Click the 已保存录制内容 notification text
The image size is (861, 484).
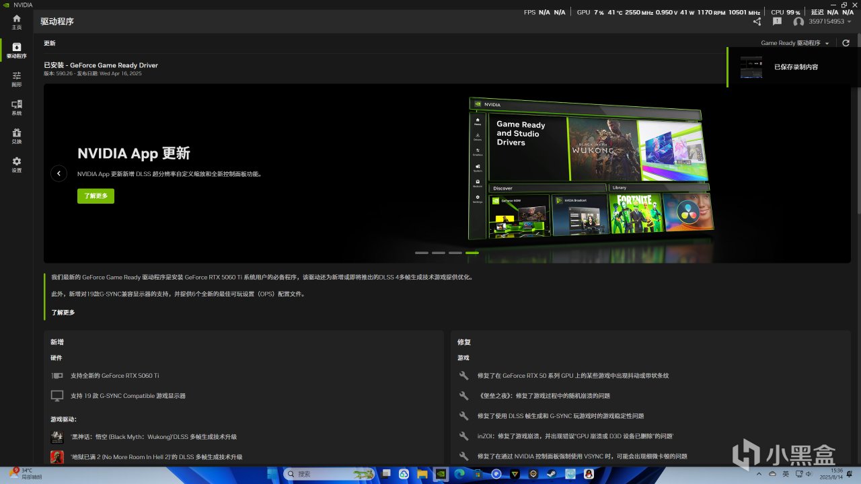pyautogui.click(x=796, y=67)
